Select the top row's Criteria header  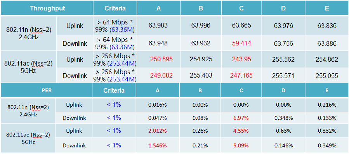pos(115,8)
